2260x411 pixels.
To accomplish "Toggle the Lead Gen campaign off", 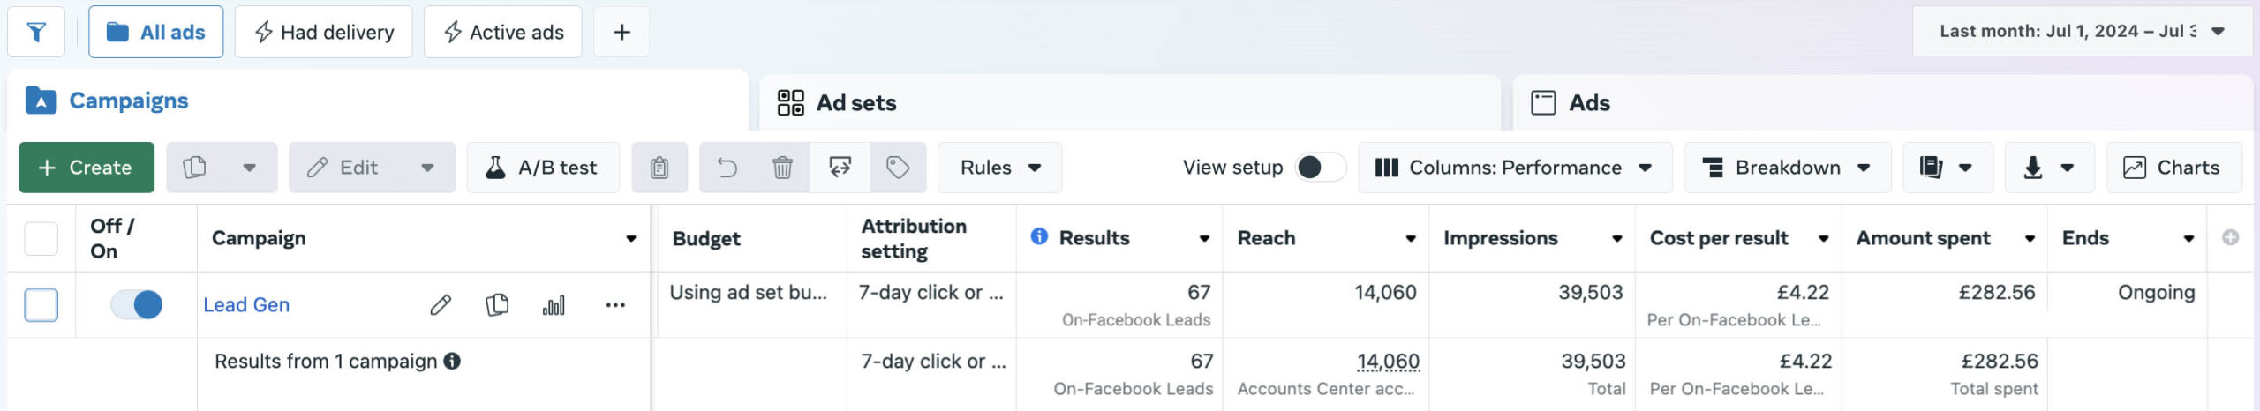I will tap(137, 305).
